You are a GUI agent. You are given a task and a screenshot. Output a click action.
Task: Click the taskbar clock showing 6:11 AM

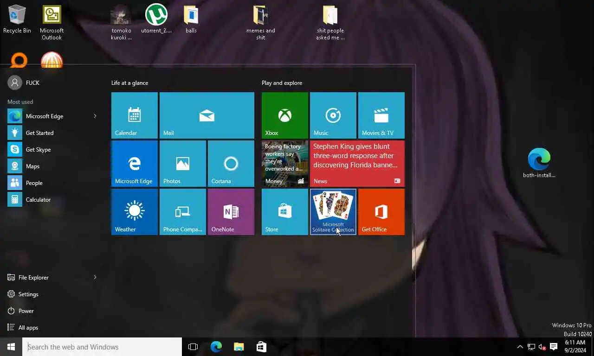click(575, 346)
